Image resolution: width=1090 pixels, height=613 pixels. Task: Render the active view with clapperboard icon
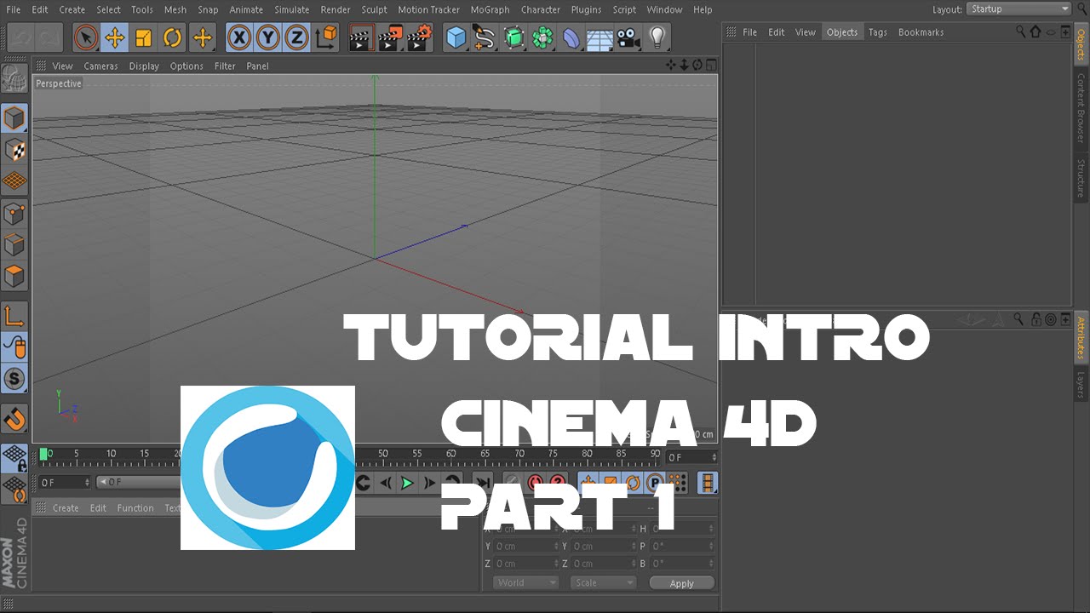(362, 37)
